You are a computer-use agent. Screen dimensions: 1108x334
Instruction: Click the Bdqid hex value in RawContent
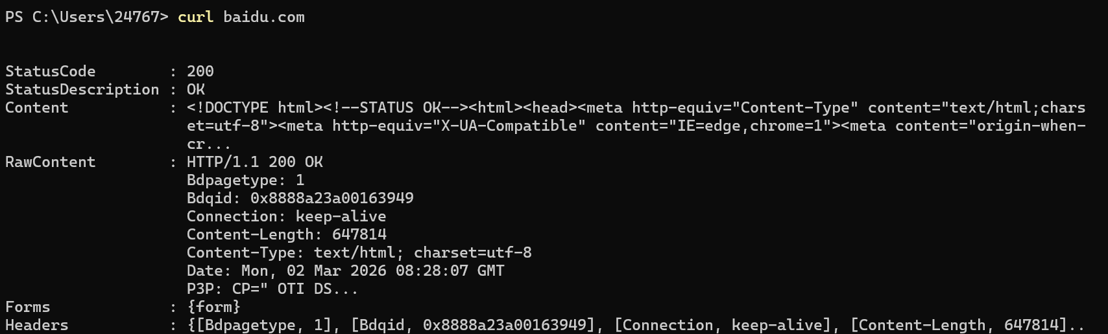(331, 198)
